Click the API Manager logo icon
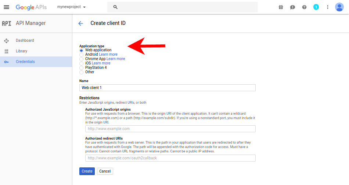 (7, 23)
